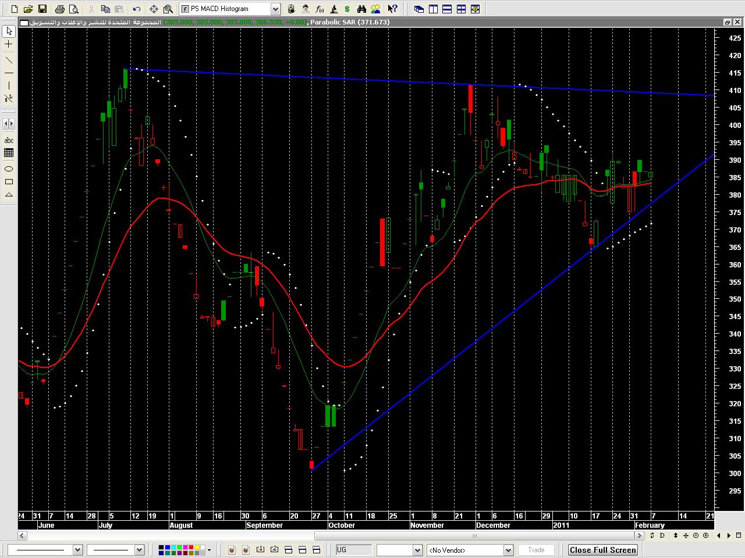Select the crosshairs tool in left palette
745x558 pixels.
9,45
